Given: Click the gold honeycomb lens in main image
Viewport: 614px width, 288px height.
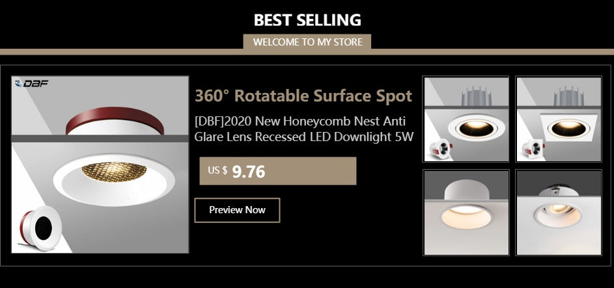Looking at the screenshot, I should 113,171.
